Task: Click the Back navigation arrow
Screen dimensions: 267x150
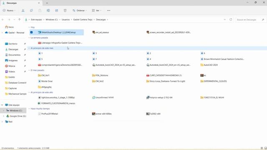Action: click(3, 20)
